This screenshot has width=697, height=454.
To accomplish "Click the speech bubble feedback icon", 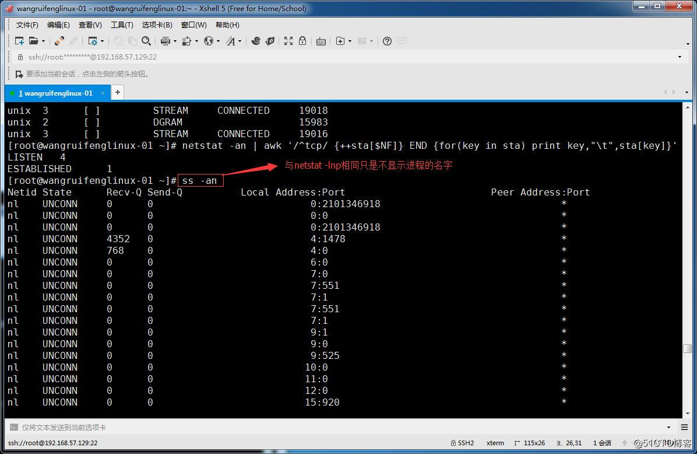I will click(x=402, y=41).
